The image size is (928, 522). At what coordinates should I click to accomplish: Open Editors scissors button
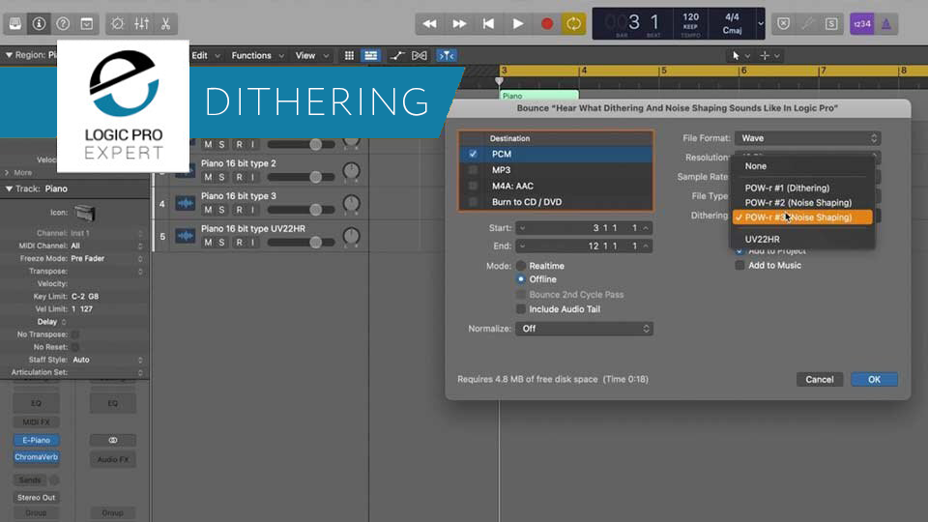165,23
